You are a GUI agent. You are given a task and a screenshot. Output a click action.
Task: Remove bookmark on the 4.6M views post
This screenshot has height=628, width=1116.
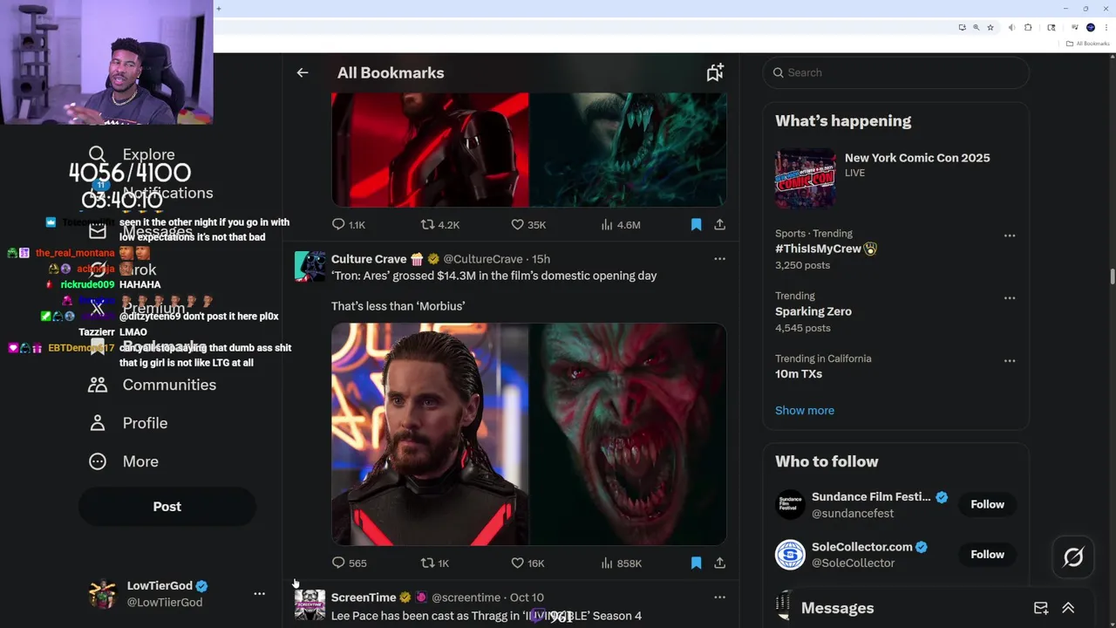click(696, 225)
